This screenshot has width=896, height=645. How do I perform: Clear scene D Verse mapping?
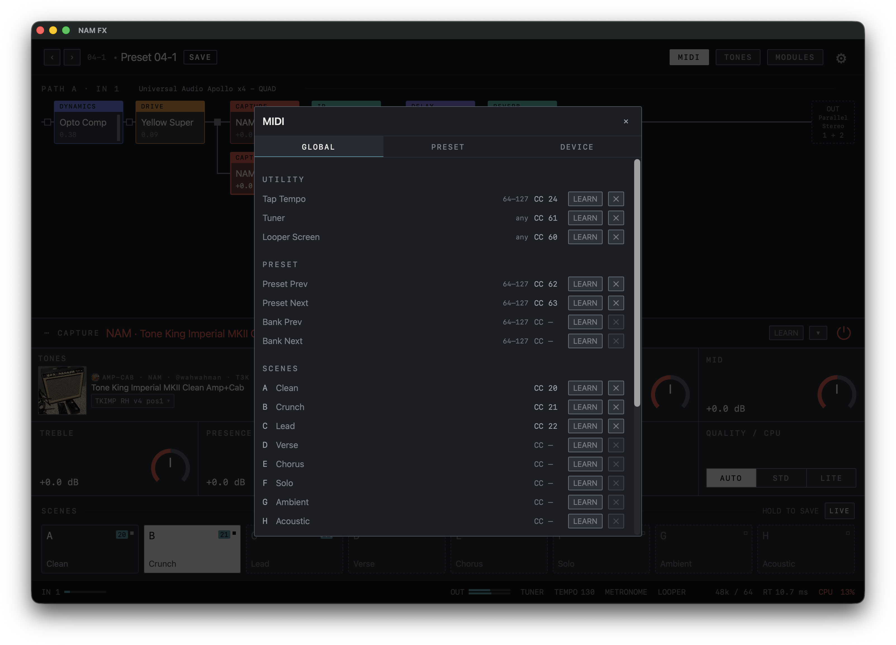pos(616,445)
